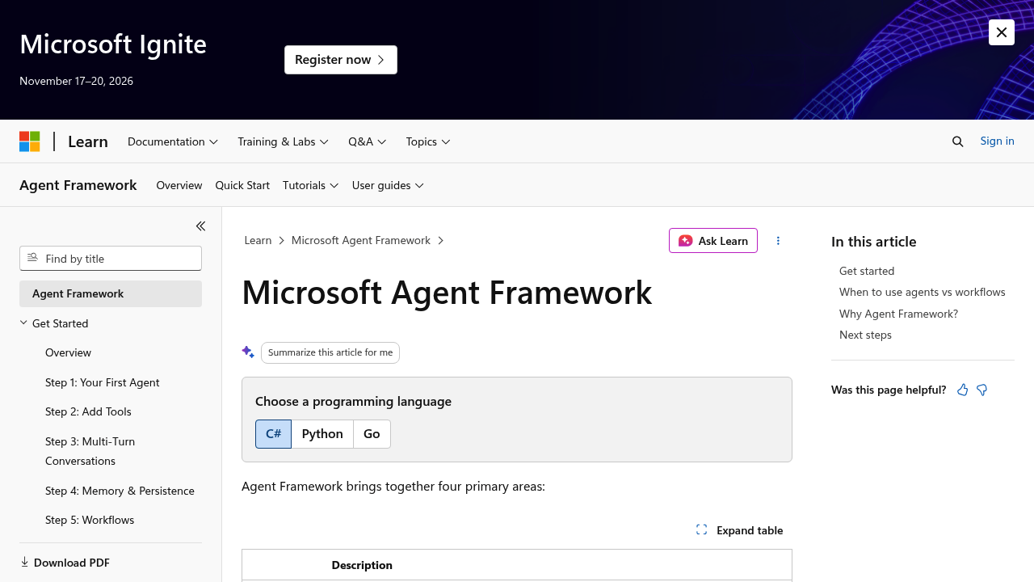Click Expand table button text
Image resolution: width=1034 pixels, height=582 pixels.
pyautogui.click(x=750, y=530)
